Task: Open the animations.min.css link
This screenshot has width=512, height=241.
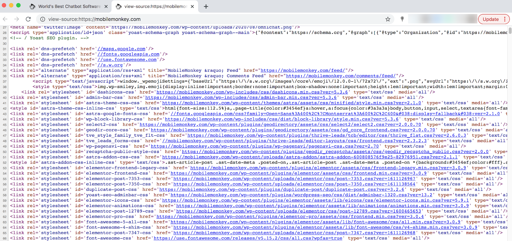Action: tap(323, 206)
